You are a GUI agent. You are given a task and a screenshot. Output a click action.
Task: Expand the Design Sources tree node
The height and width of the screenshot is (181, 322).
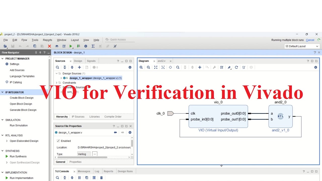(57, 74)
